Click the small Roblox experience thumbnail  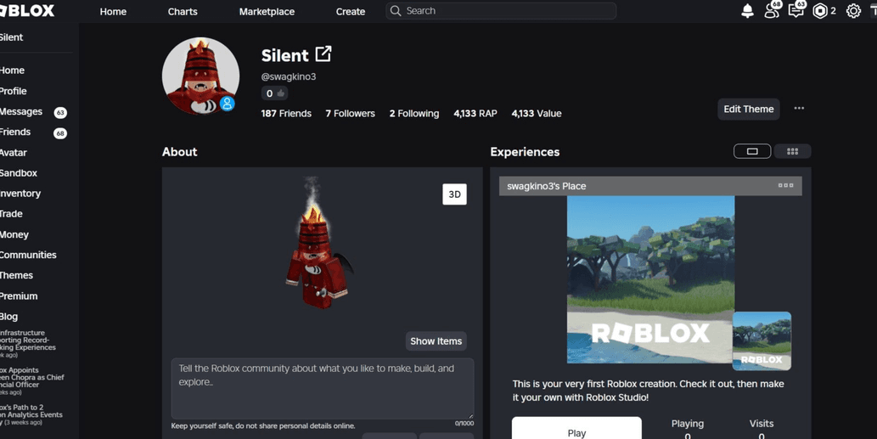coord(762,341)
